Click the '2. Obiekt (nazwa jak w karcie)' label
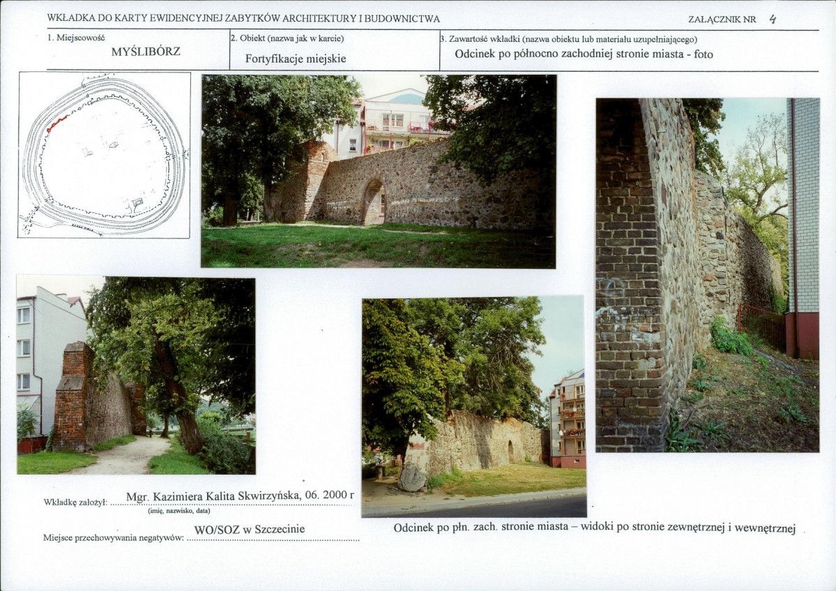The image size is (836, 591). pos(287,38)
